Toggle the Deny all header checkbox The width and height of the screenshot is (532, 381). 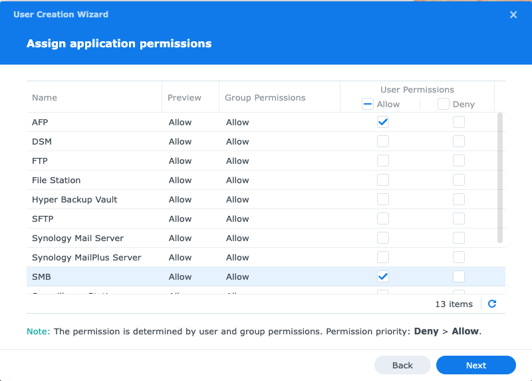tap(444, 104)
